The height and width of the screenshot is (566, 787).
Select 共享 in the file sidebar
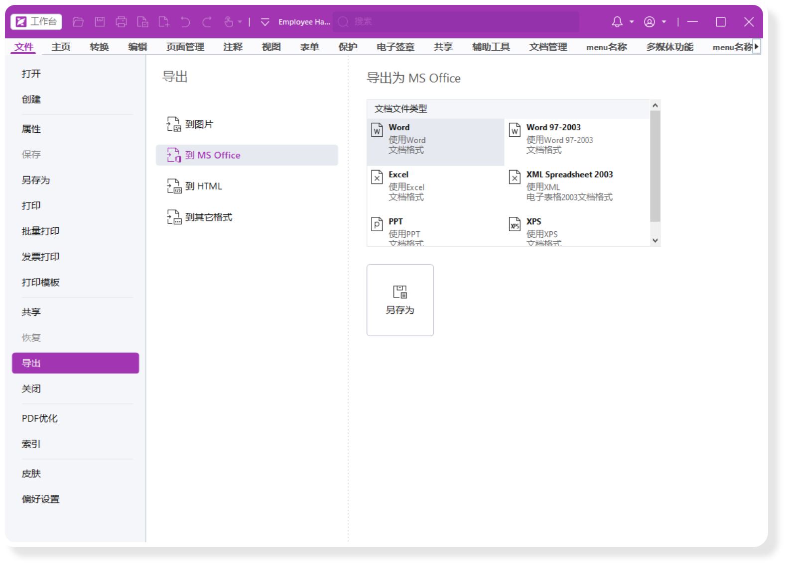(76, 312)
